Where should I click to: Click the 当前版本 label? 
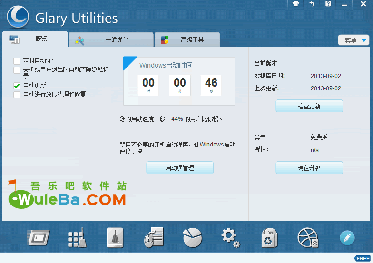pos(266,63)
